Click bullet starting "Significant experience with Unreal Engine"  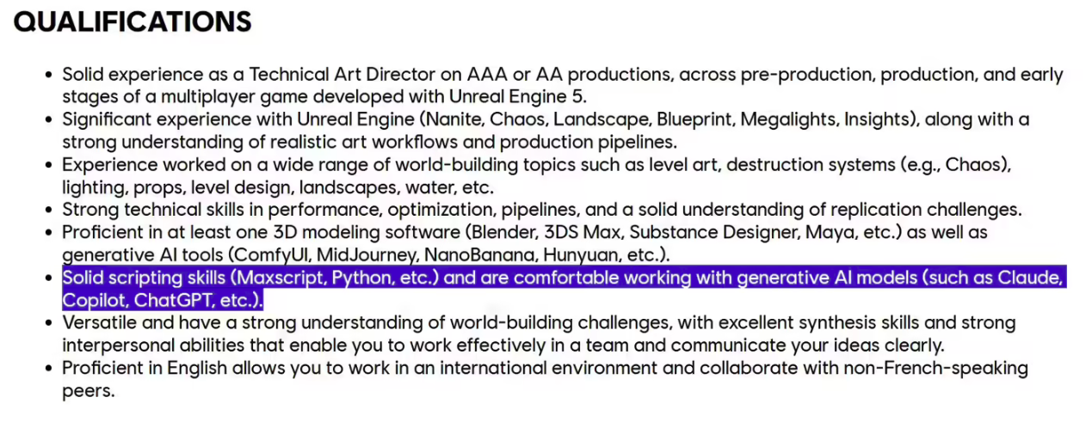coord(546,130)
